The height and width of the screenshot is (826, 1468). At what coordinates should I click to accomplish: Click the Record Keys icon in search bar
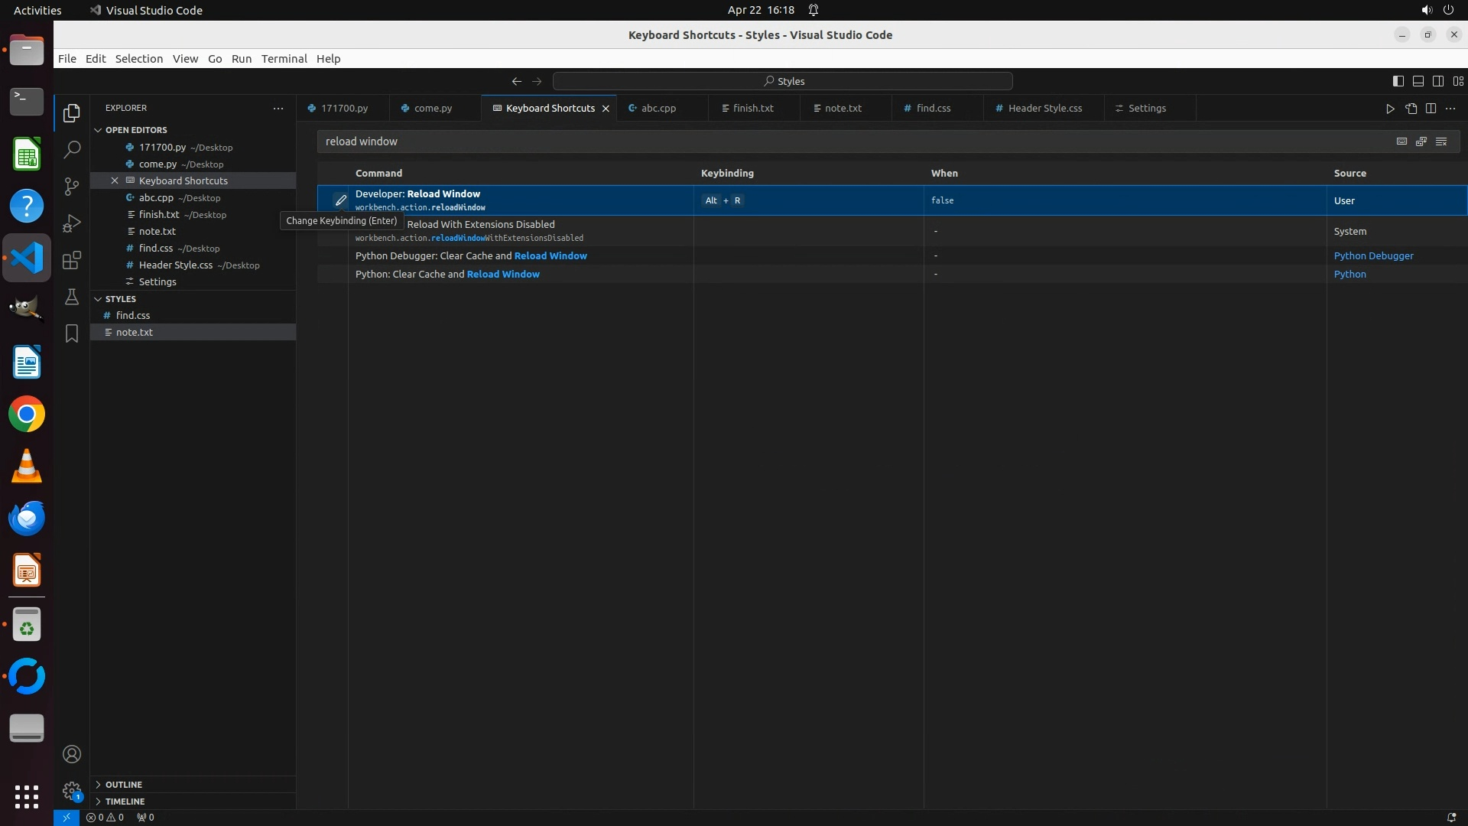(x=1401, y=141)
